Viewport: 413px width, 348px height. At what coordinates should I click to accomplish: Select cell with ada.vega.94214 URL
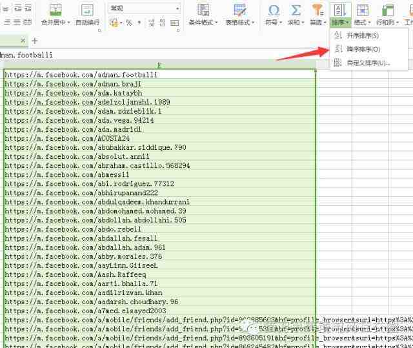(x=159, y=120)
